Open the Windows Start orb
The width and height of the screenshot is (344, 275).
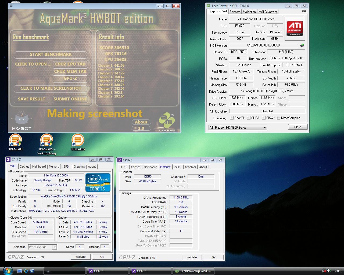click(8, 271)
